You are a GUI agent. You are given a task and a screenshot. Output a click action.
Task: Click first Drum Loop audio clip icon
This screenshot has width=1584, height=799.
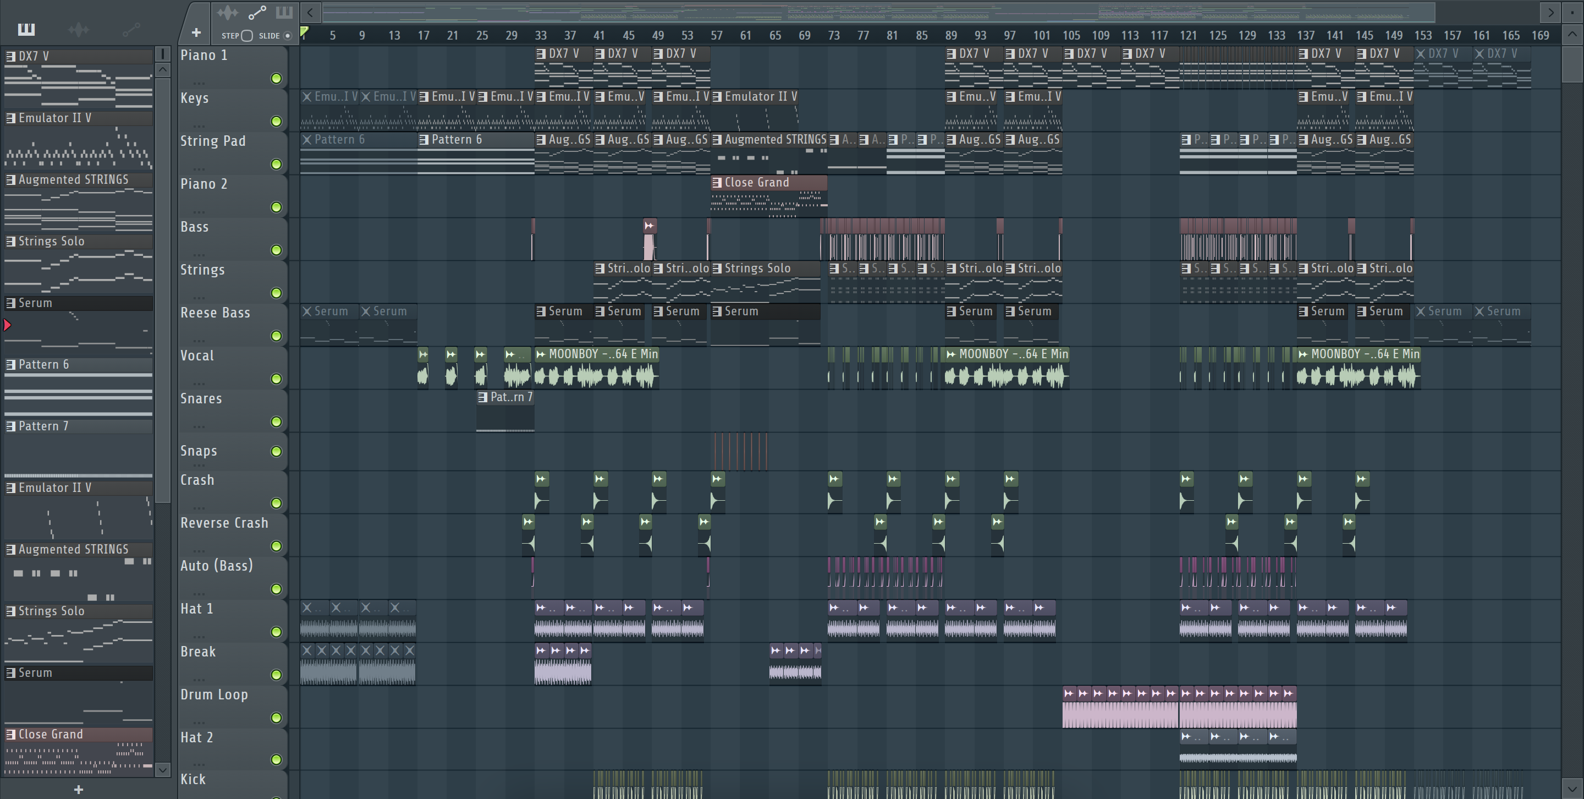click(1069, 693)
